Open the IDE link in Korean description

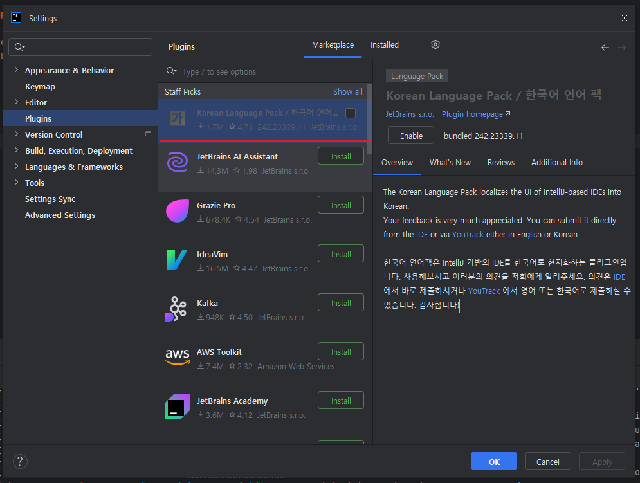click(619, 277)
